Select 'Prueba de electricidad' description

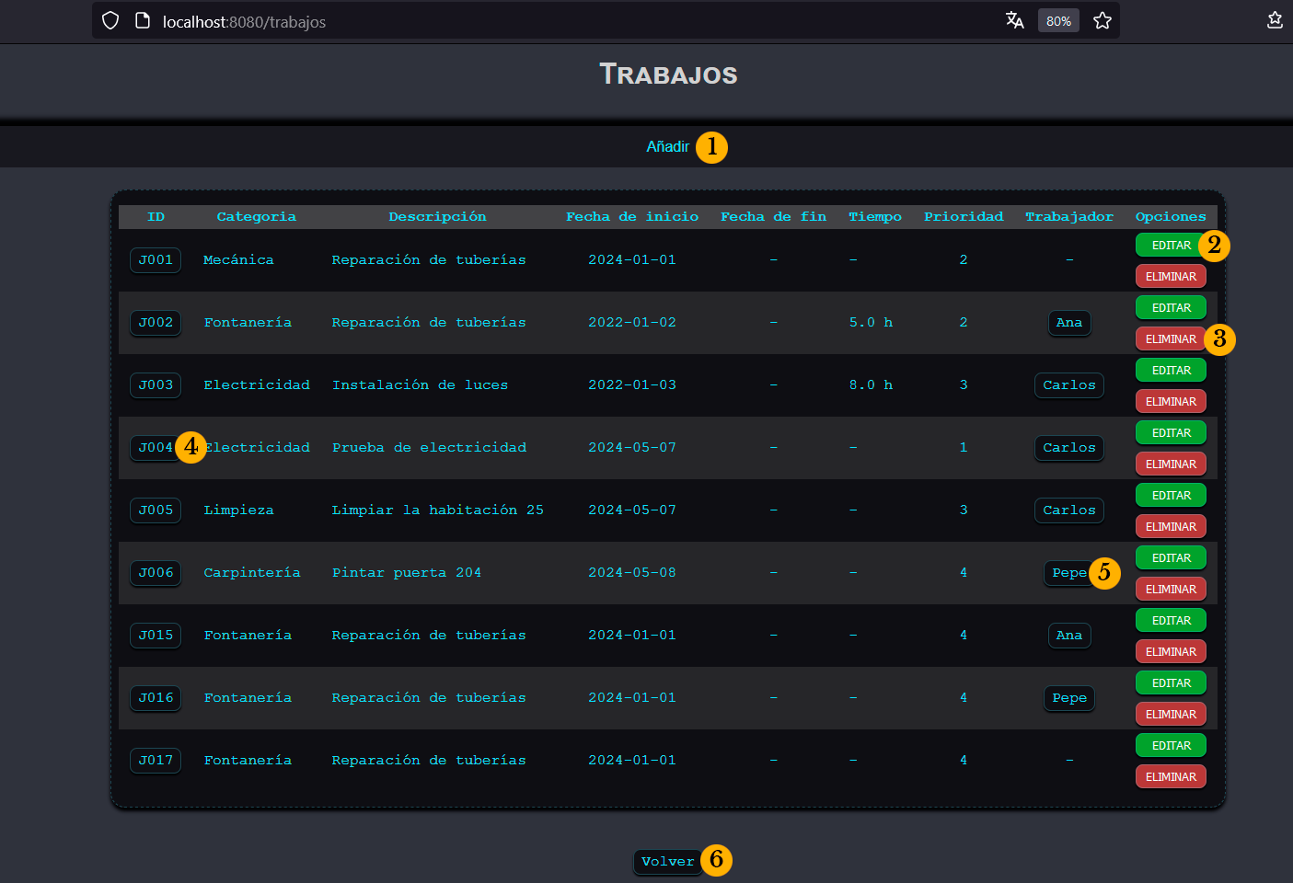pos(429,448)
